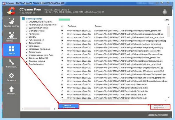This screenshot has width=175, height=120.
Task: Select the path fr\welcome_generic.html
Action: [x=127, y=51]
